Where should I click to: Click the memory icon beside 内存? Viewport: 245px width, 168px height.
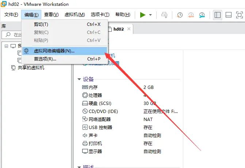click(x=85, y=87)
